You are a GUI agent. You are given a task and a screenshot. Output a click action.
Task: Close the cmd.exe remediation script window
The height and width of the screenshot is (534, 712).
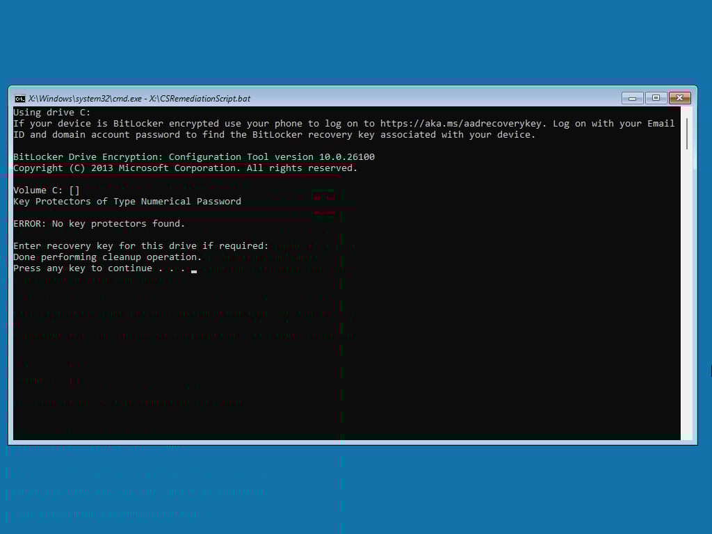click(x=679, y=98)
